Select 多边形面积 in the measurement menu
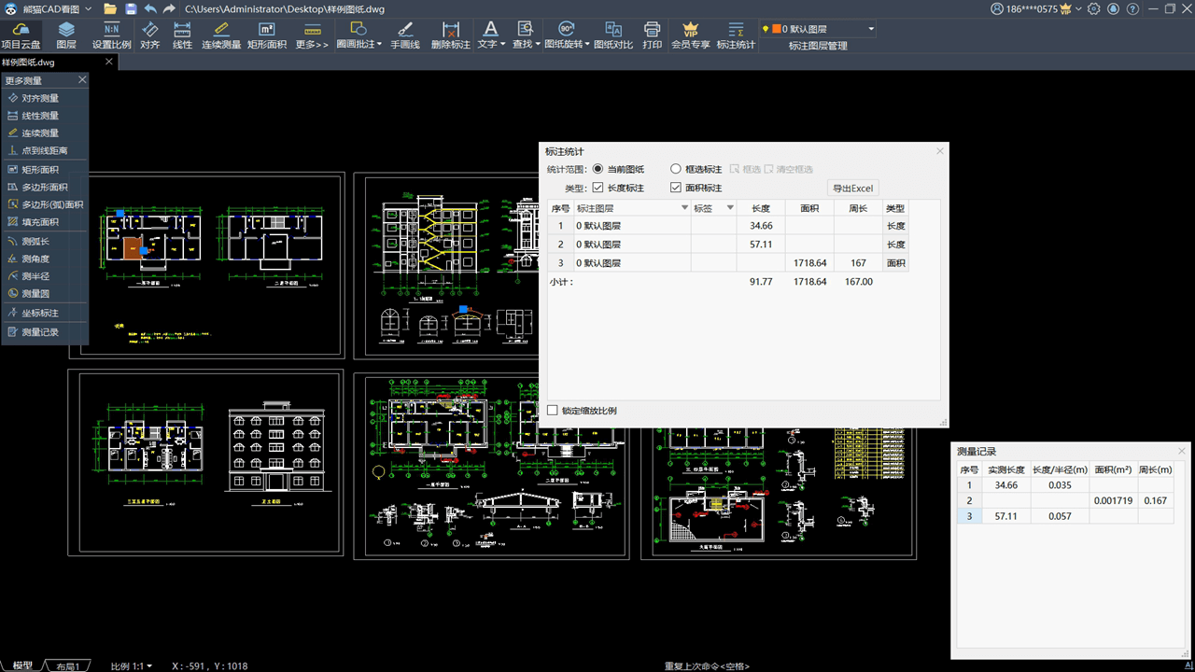Image resolution: width=1195 pixels, height=672 pixels. [x=44, y=187]
